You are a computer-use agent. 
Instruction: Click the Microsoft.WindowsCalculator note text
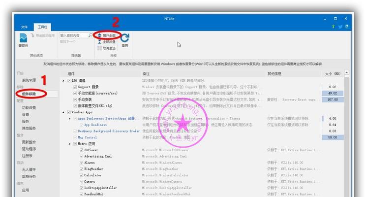click(165, 175)
